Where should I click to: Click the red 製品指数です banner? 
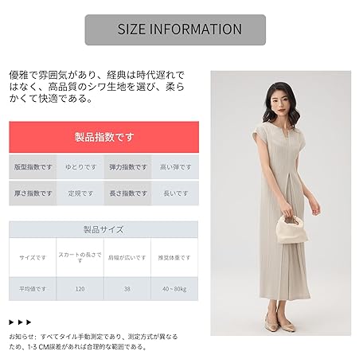pos(104,137)
